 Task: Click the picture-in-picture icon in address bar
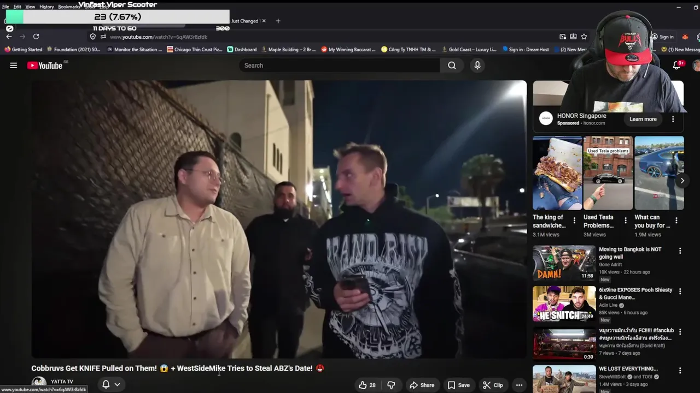pyautogui.click(x=563, y=37)
